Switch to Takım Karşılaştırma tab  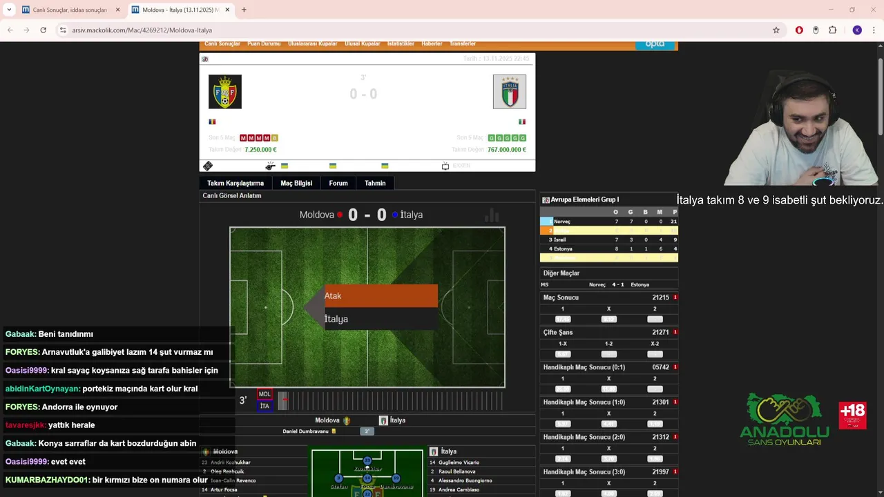[x=236, y=183]
